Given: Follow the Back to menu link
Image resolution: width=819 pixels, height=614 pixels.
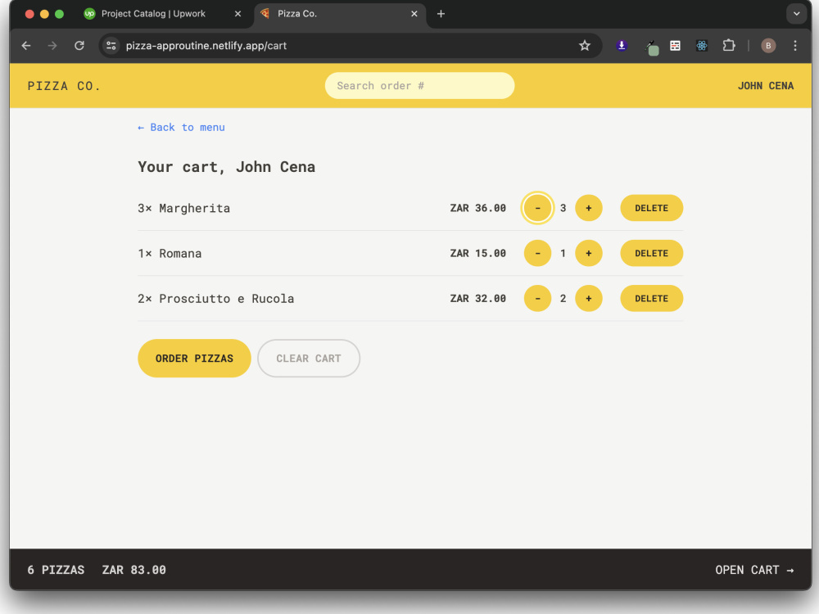Looking at the screenshot, I should (181, 128).
